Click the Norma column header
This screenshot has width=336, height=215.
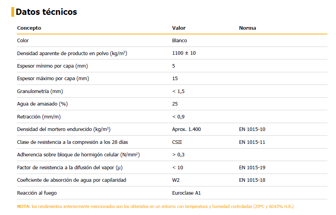coord(247,28)
